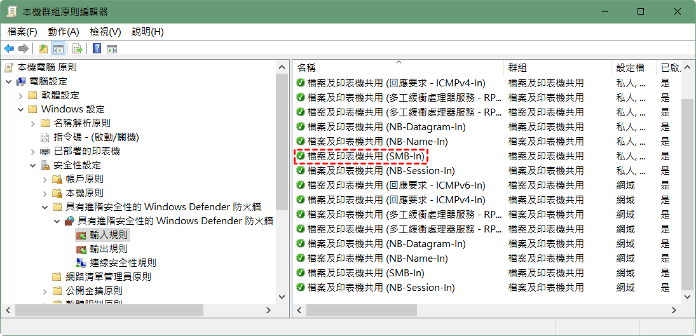Click green check icon of 私人 NB-Datagram-In rule
696x336 pixels.
pyautogui.click(x=301, y=127)
